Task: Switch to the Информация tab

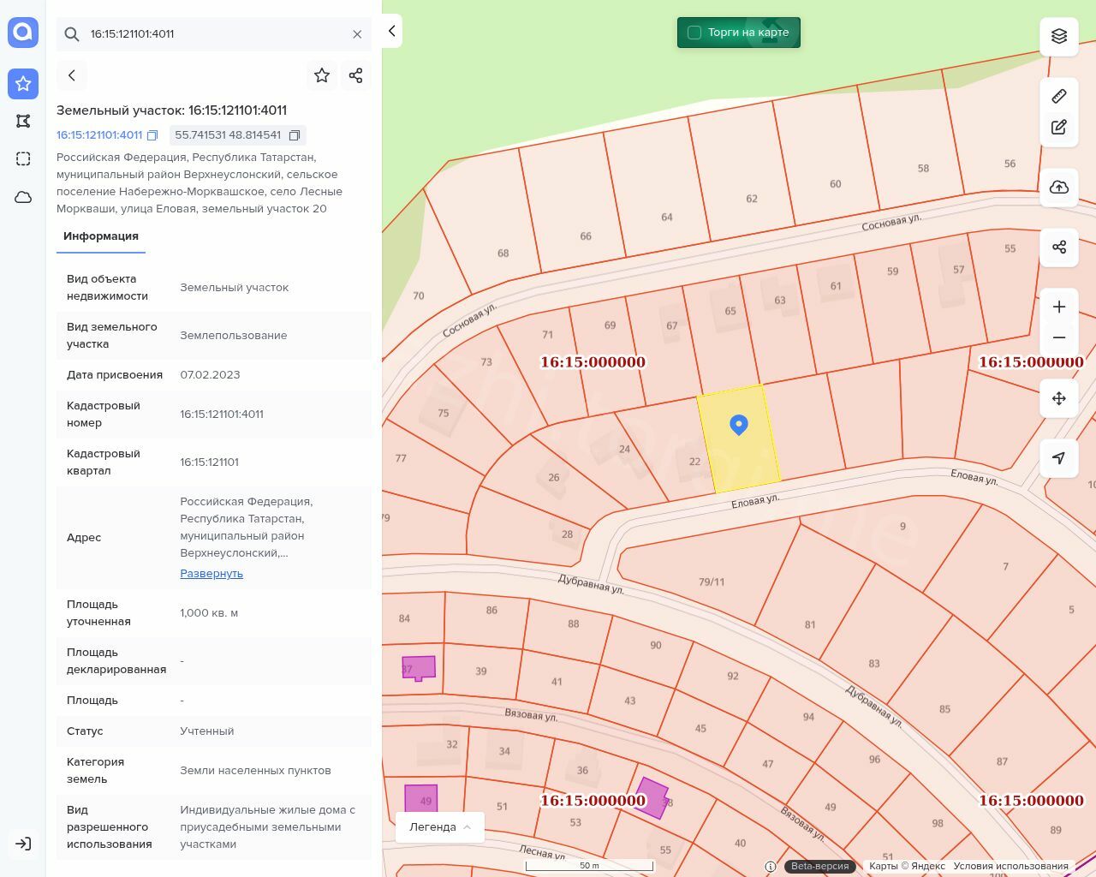Action: pos(101,236)
